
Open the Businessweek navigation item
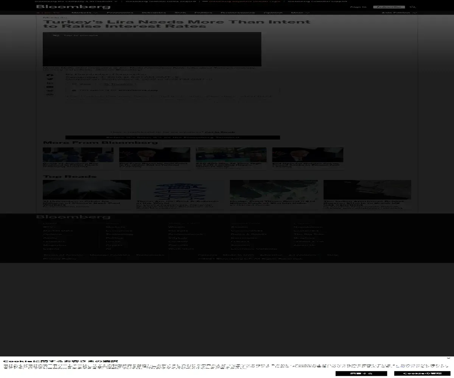[238, 13]
